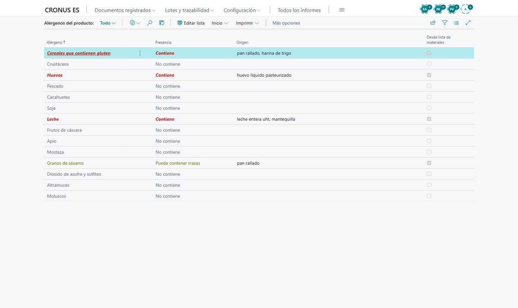Go to CRONUS ES company home
The image size is (518, 308).
coord(62,10)
